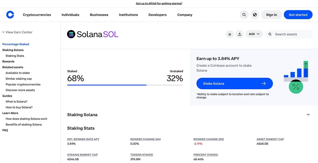Image resolution: width=318 pixels, height=163 pixels.
Task: Select Similar staking cap link
Action: (x=19, y=79)
